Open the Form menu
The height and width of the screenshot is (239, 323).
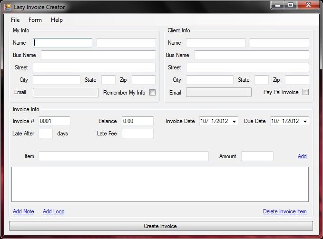point(35,20)
